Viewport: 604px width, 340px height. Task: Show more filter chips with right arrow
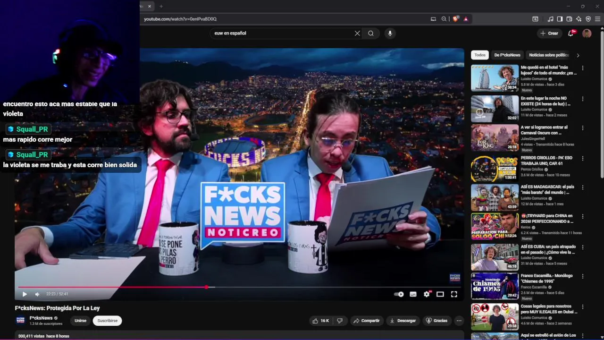(578, 55)
